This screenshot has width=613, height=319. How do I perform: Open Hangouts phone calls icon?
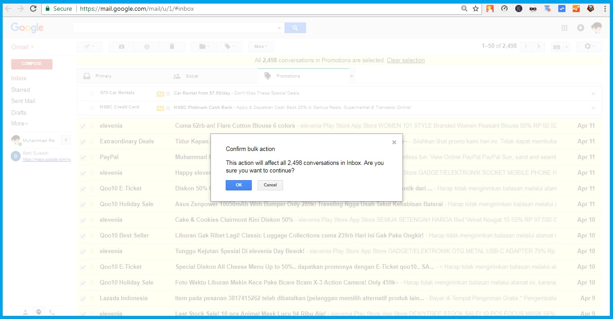pos(52,312)
